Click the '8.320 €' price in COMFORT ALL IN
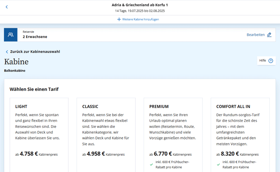280x172 pixels. coord(230,154)
